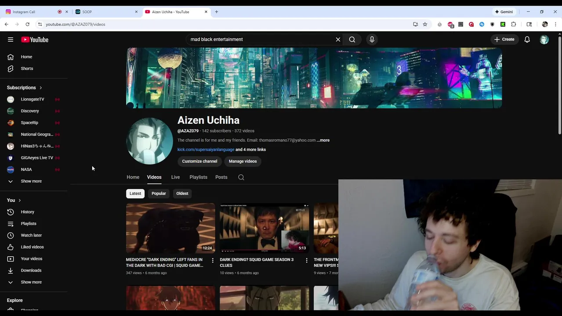Open the Create menu
The height and width of the screenshot is (316, 562).
pos(504,39)
